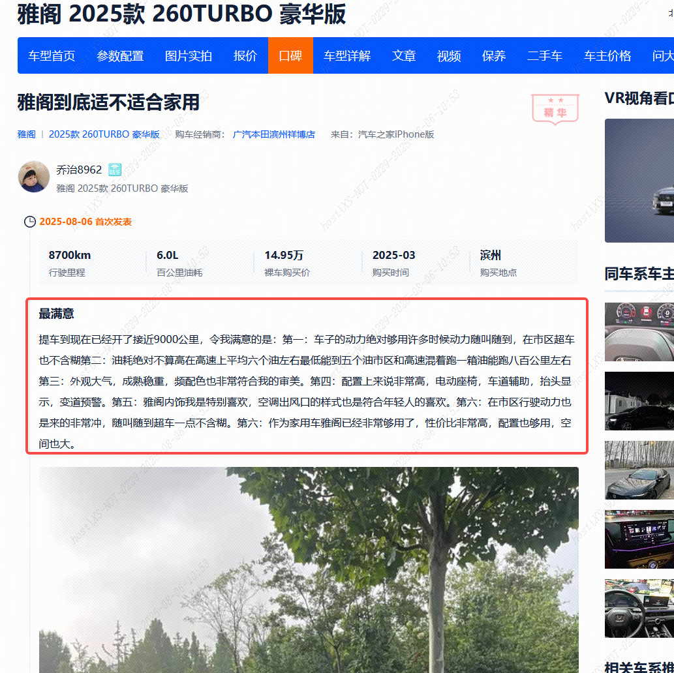Screen dimensions: 674x673
Task: Select 保养 in navigation bar
Action: [494, 56]
